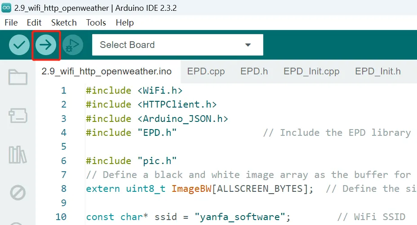Open the Edit menu
This screenshot has height=225, width=417.
[x=34, y=22]
